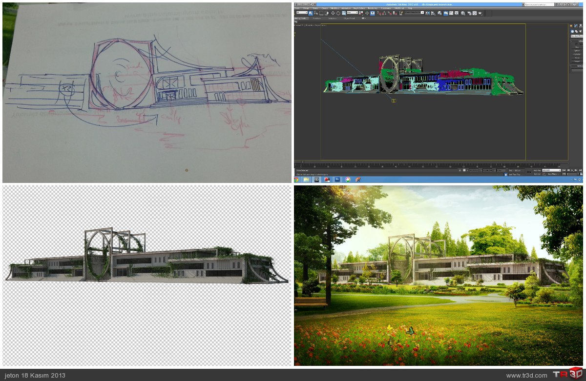This screenshot has height=381, width=586.
Task: Open Edit Named Selection Sets
Action: [x=400, y=13]
